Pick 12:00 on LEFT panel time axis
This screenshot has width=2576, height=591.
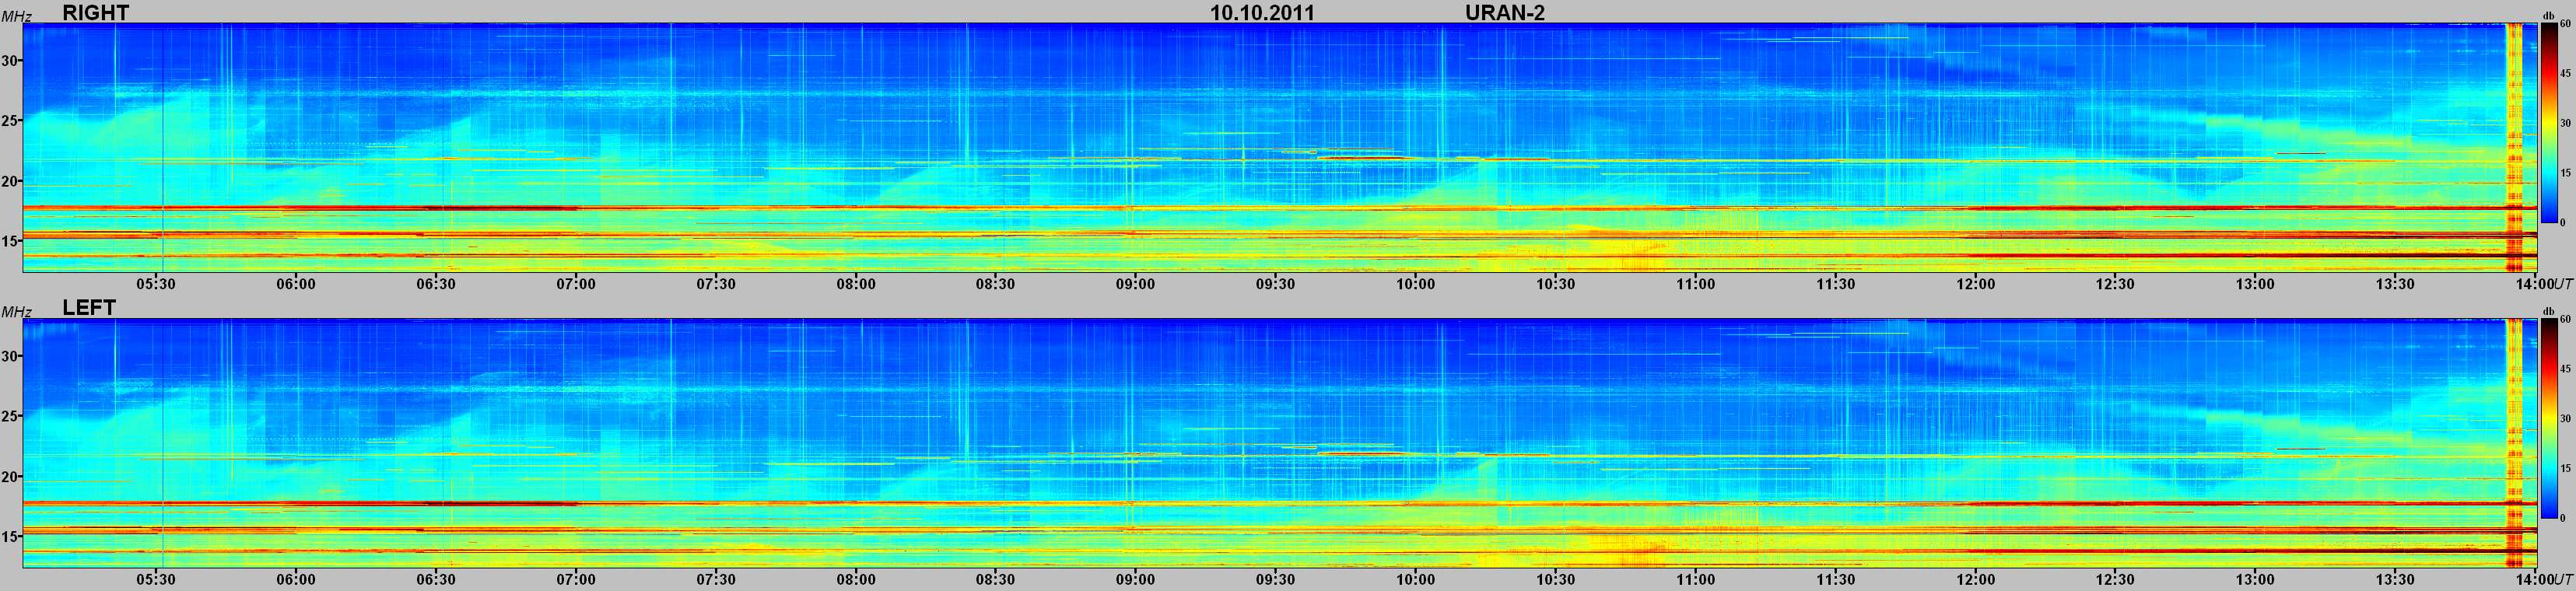[1976, 580]
